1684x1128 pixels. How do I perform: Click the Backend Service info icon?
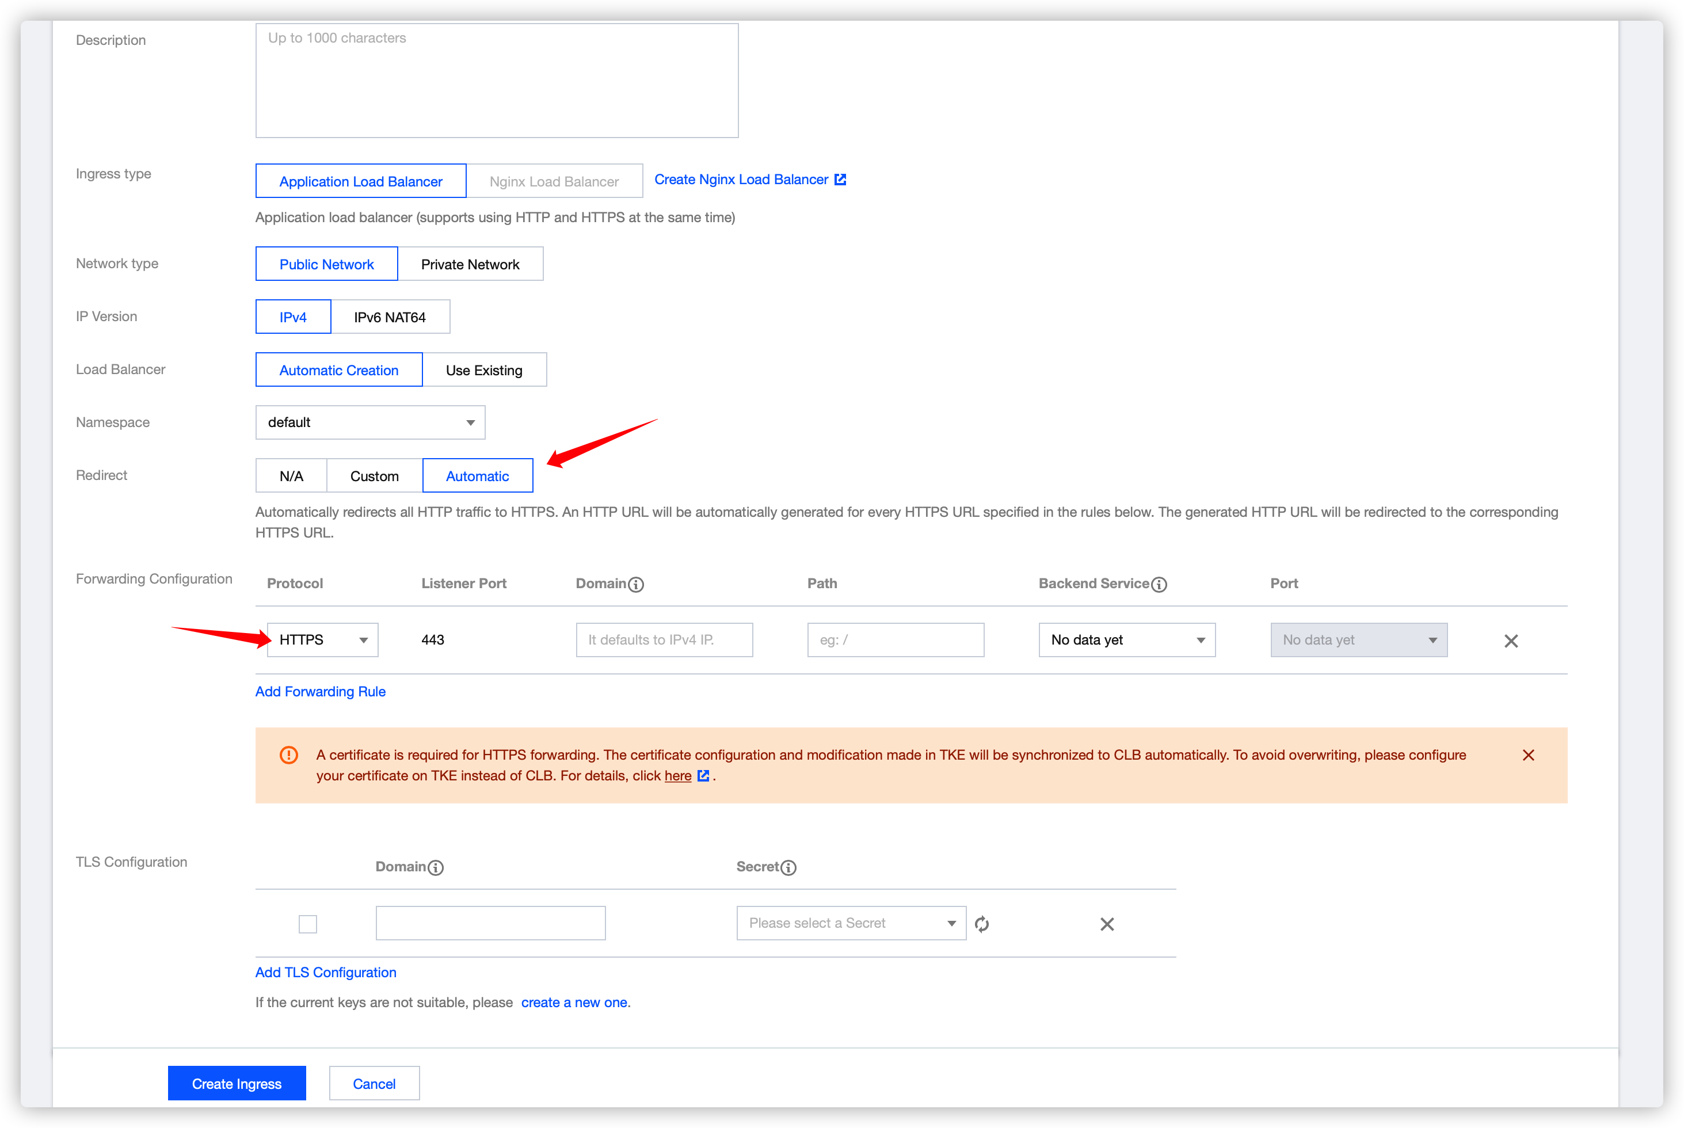tap(1159, 584)
